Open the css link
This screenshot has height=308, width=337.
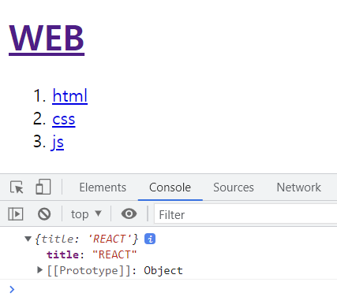tap(64, 120)
